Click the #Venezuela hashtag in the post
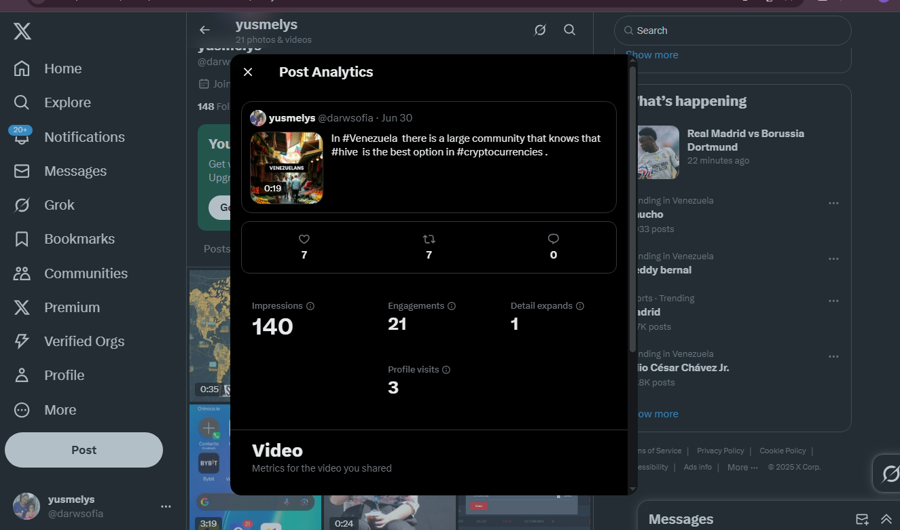900x530 pixels. [x=370, y=138]
